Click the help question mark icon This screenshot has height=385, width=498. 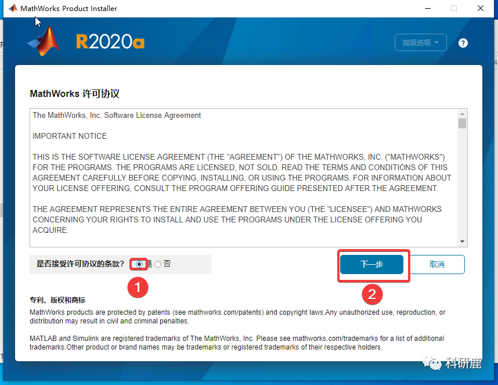point(463,43)
